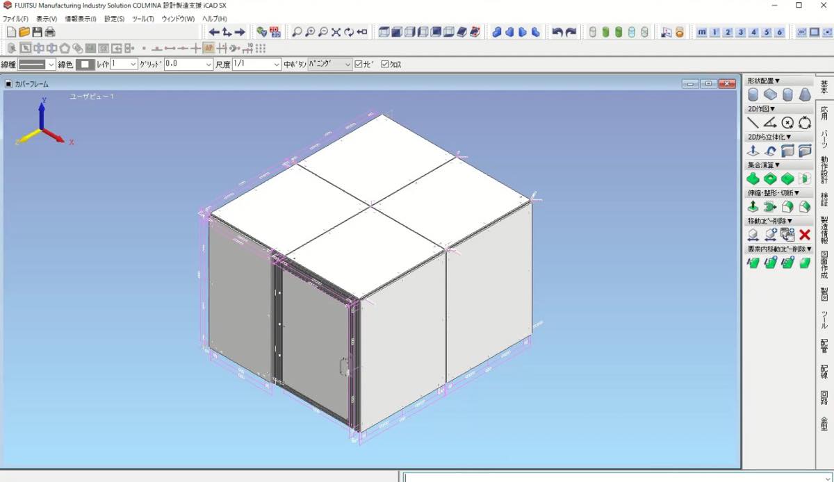Click the redo arrow icon
The height and width of the screenshot is (482, 834).
click(x=571, y=32)
